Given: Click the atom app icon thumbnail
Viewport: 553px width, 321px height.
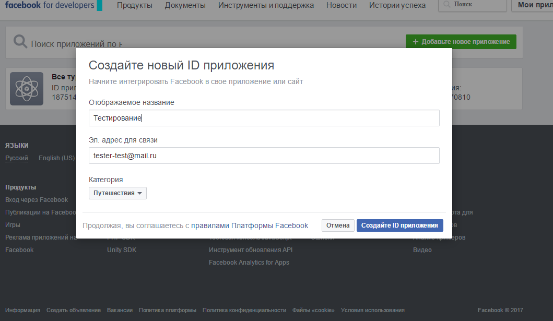Looking at the screenshot, I should pyautogui.click(x=27, y=89).
